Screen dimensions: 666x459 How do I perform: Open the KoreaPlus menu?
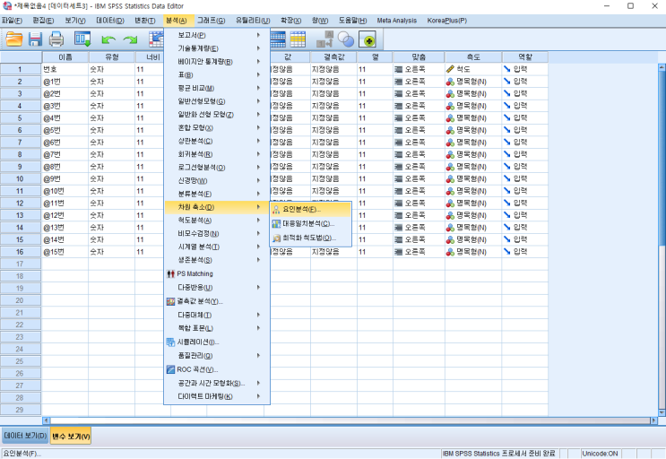[x=446, y=21]
